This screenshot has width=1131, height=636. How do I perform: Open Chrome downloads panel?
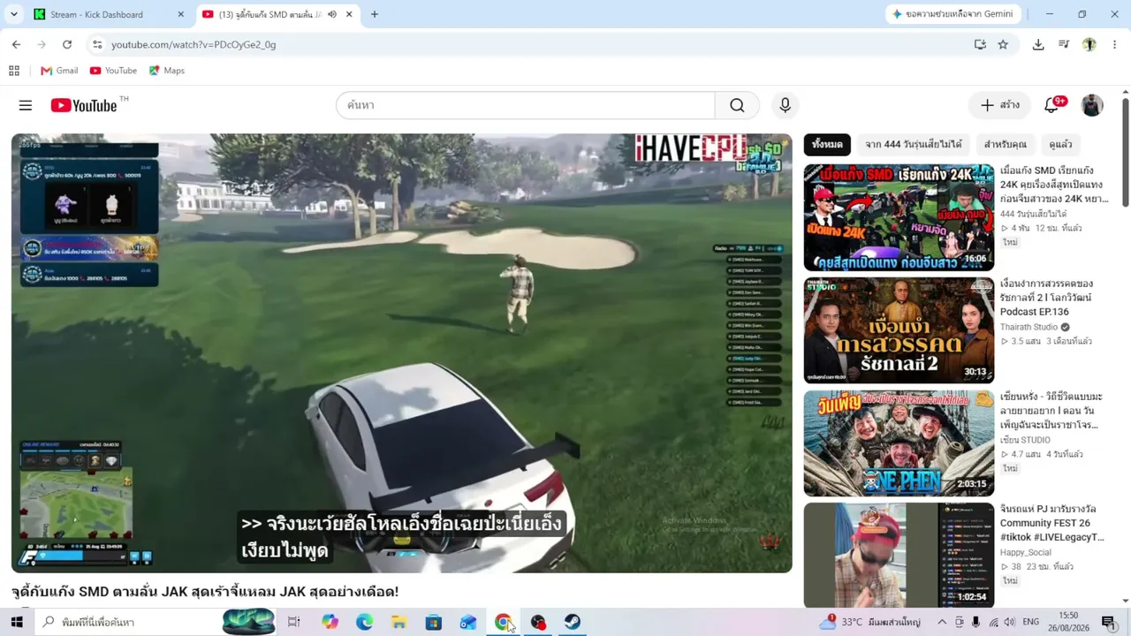pyautogui.click(x=1038, y=44)
